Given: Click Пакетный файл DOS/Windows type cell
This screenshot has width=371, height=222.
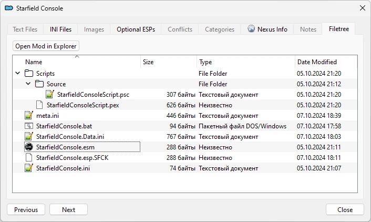Looking at the screenshot, I should (x=243, y=126).
